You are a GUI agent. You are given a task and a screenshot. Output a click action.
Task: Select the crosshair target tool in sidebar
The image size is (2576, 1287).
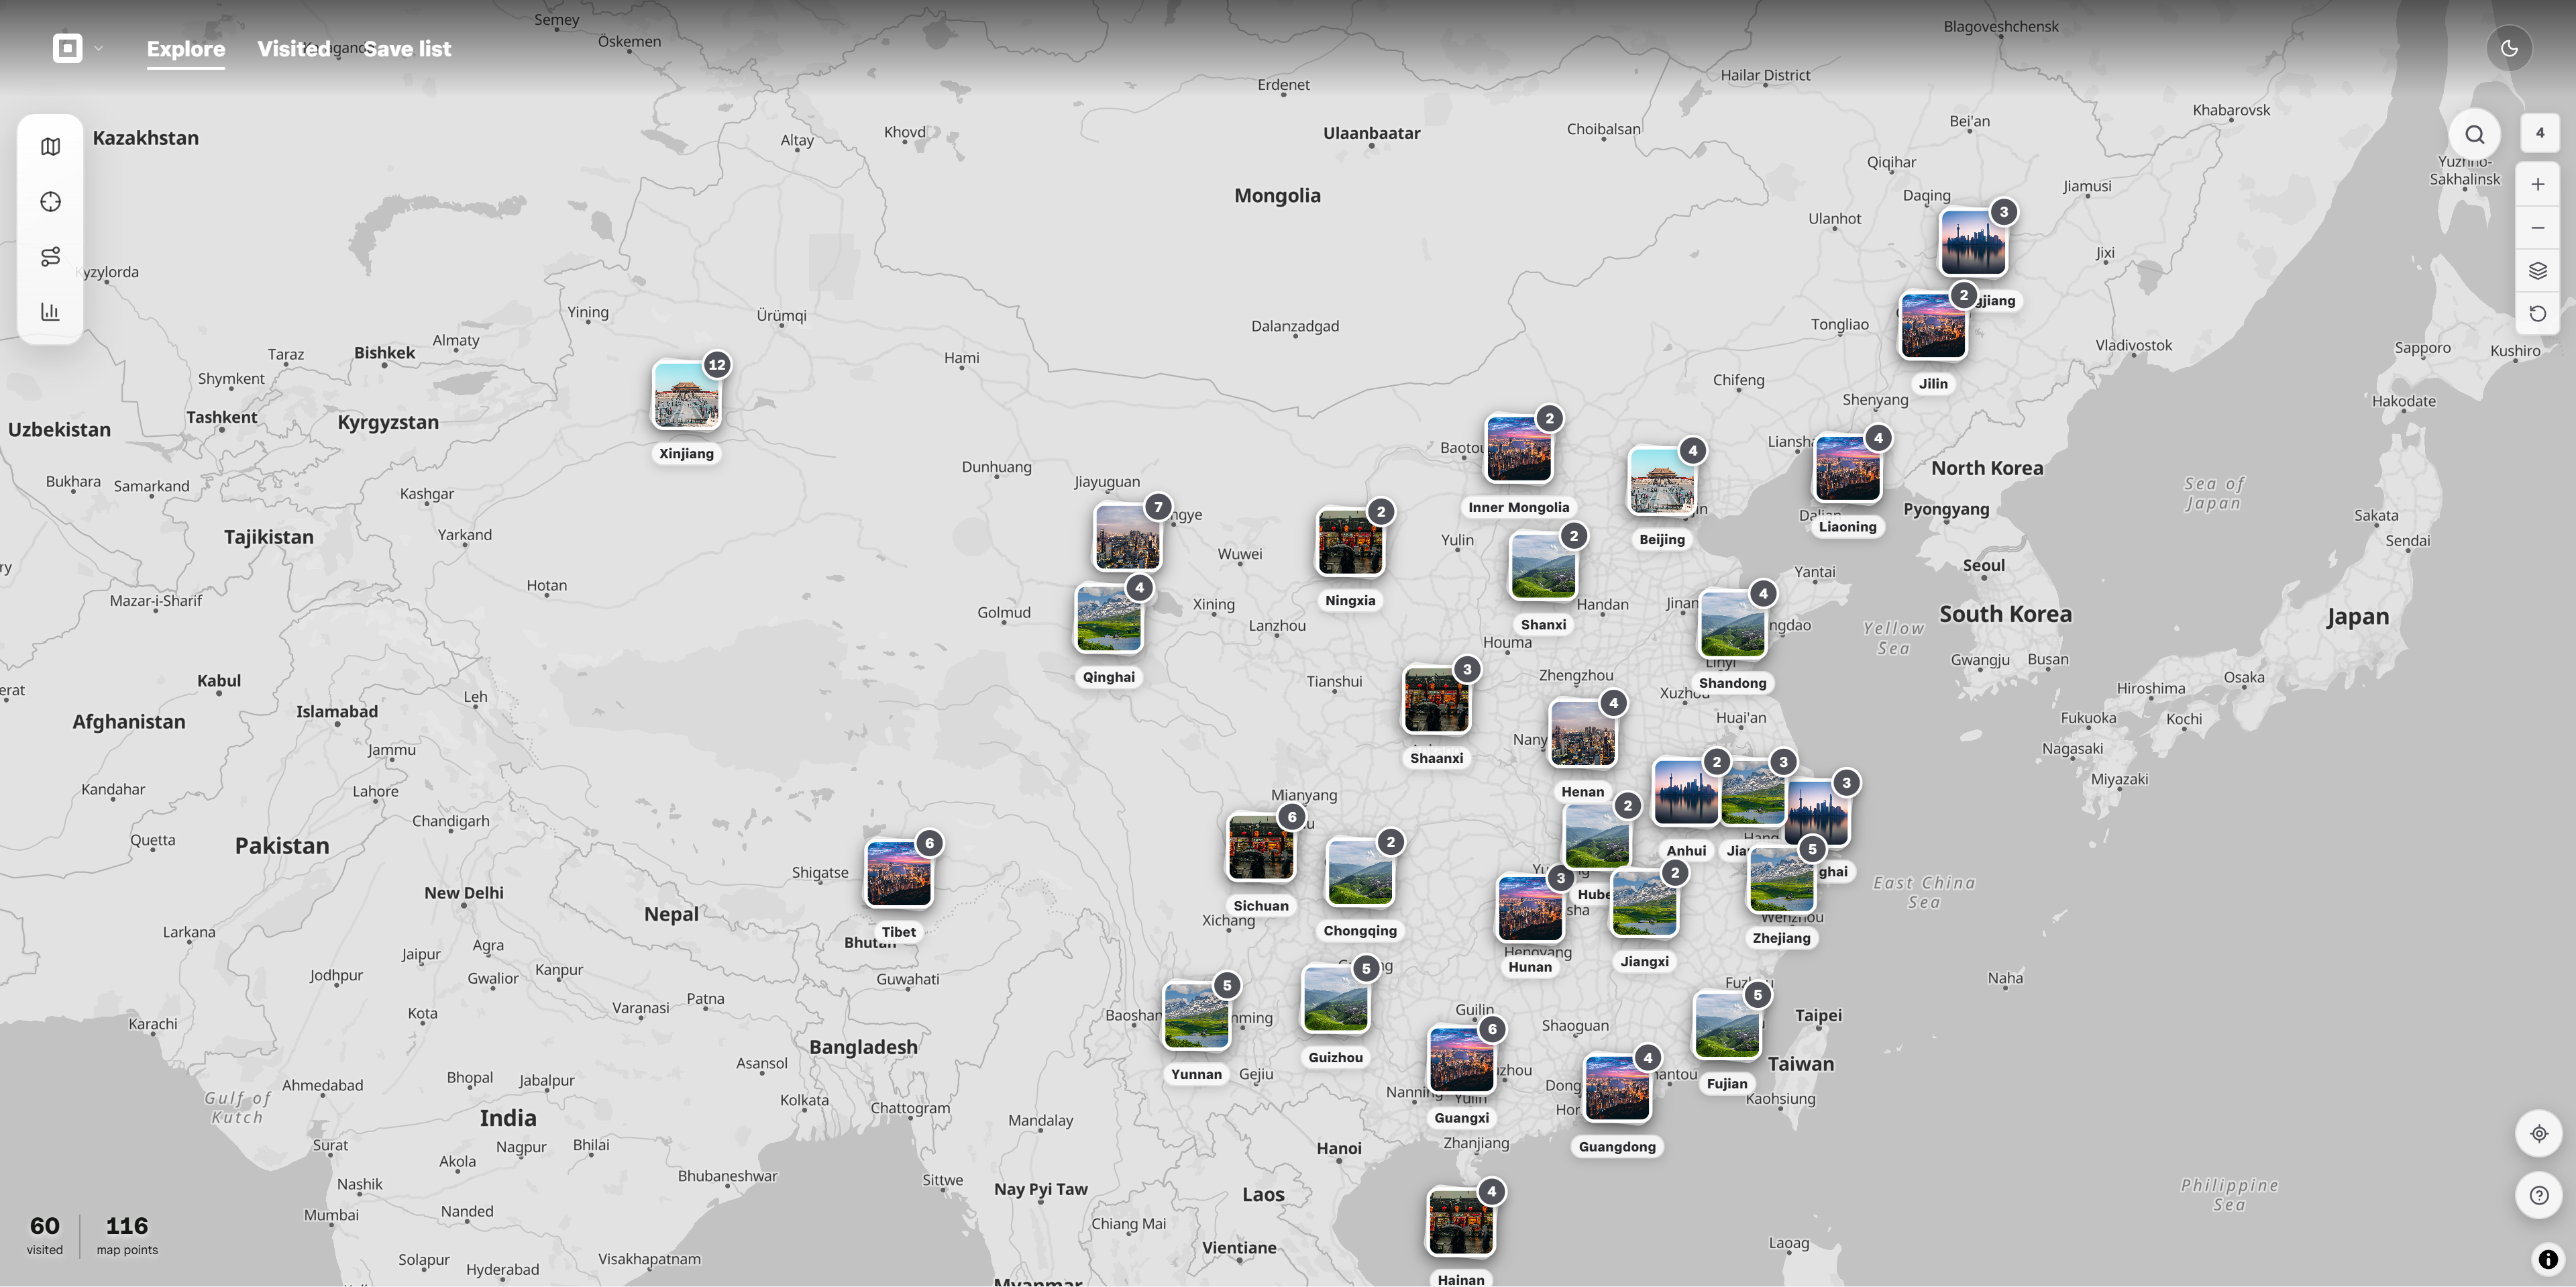tap(50, 202)
